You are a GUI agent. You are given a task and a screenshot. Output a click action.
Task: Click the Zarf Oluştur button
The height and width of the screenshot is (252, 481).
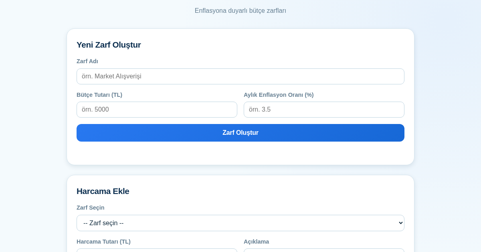point(240,133)
